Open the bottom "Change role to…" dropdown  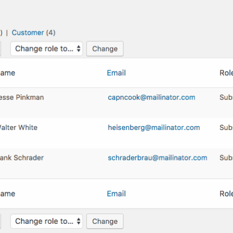point(47,221)
